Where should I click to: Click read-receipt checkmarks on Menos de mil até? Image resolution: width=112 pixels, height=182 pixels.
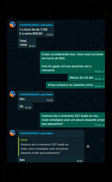103,79
